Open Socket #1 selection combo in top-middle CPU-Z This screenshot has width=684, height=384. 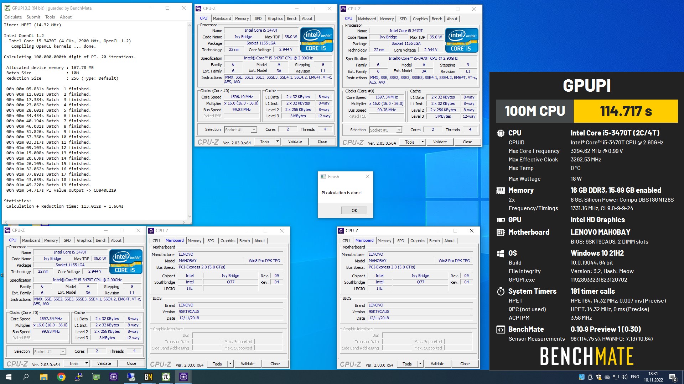tap(240, 130)
